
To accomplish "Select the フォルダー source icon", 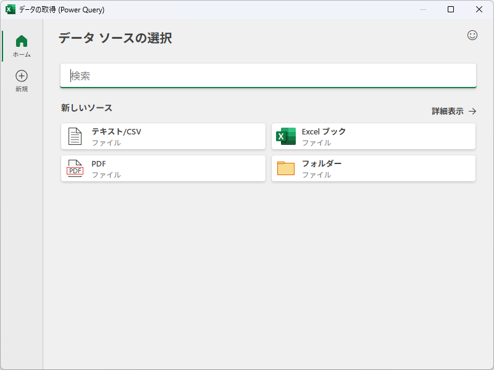I will coord(285,168).
